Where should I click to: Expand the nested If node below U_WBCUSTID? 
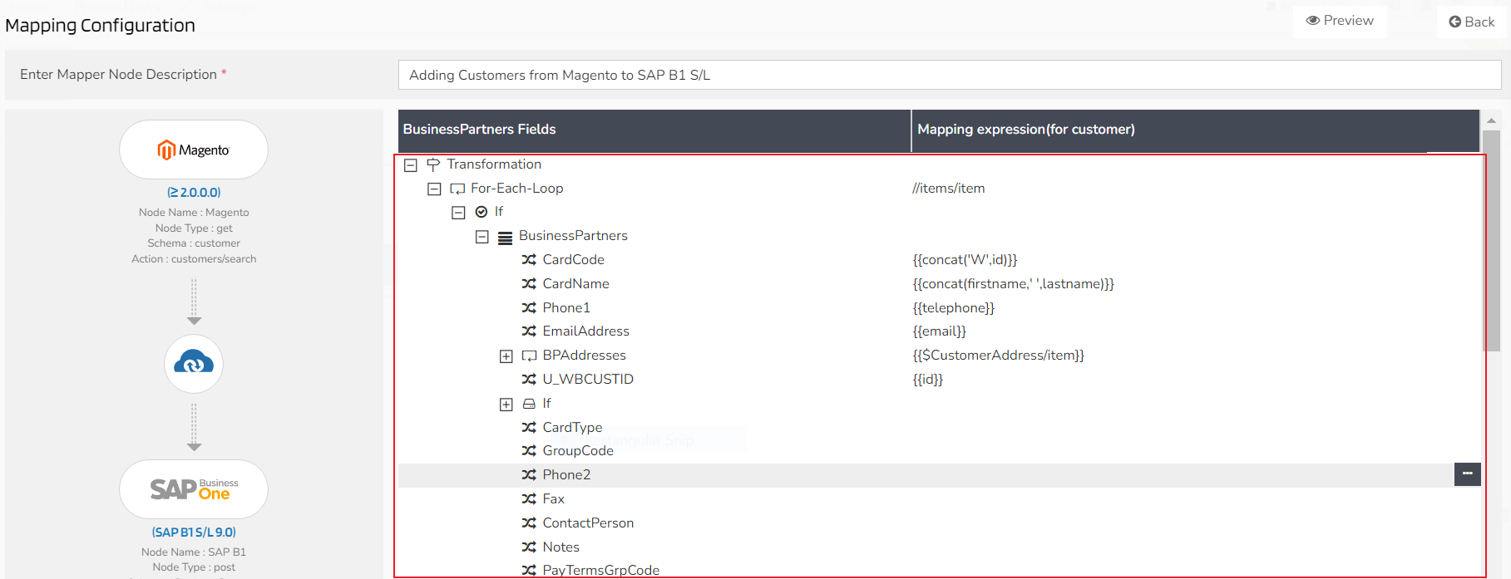point(506,405)
